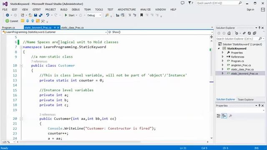Collapse the Customer constructor at line 20
This screenshot has width=267, height=150.
21,119
